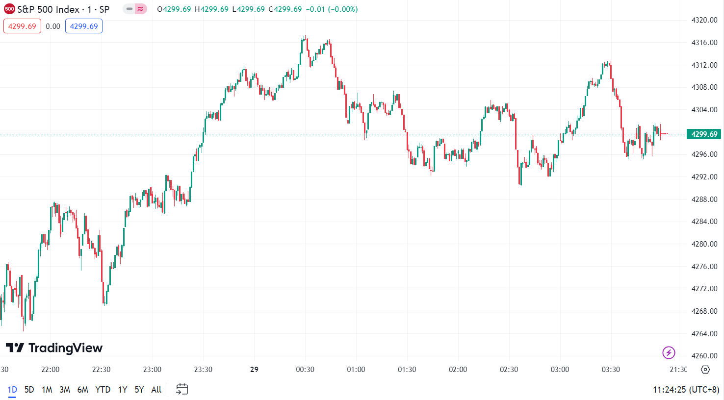Click the blue buy price 4299.69 box
724x400 pixels.
coord(84,26)
